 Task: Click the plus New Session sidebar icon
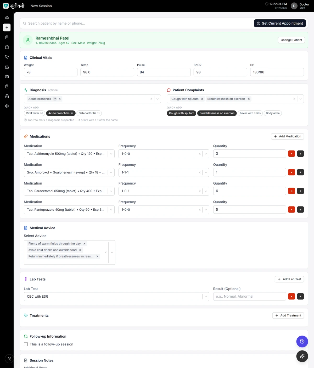7,27
